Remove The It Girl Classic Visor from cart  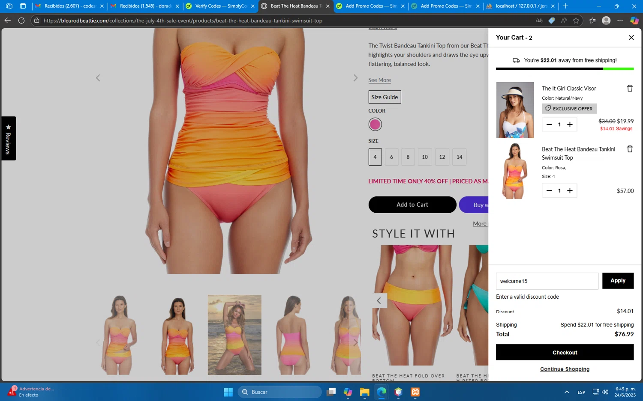pyautogui.click(x=630, y=88)
